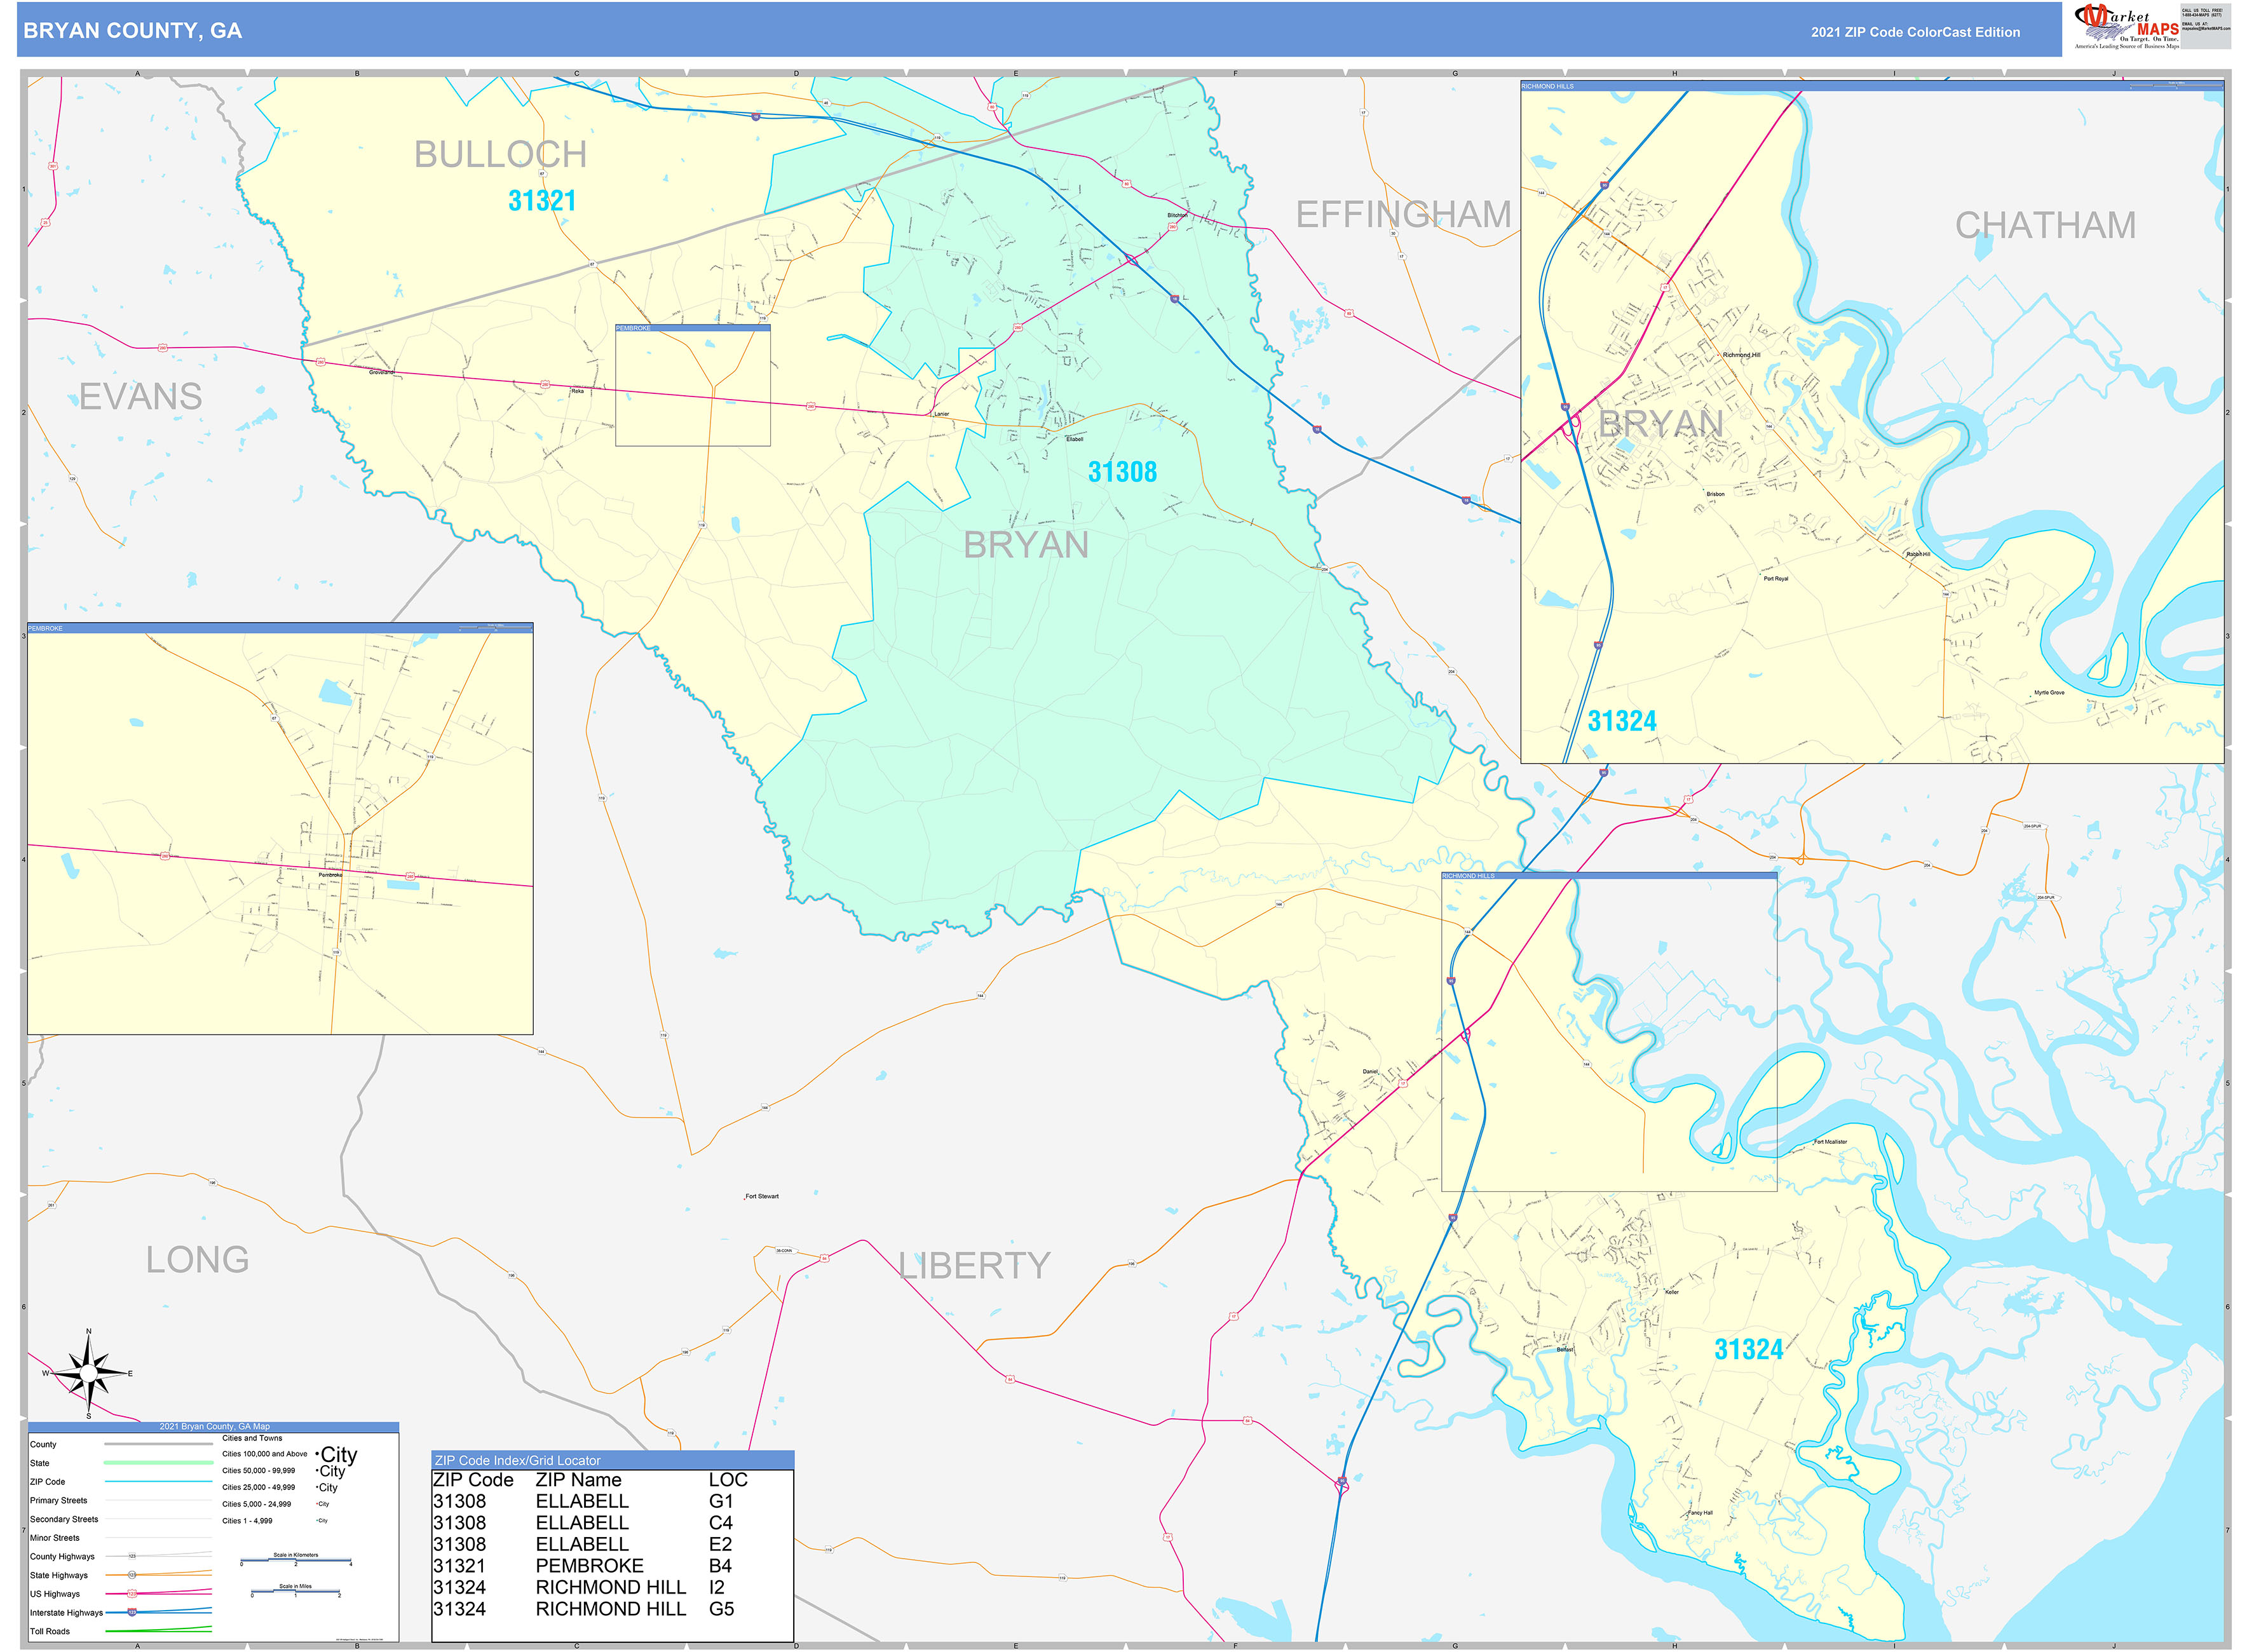Select the EVANS county label

(141, 397)
